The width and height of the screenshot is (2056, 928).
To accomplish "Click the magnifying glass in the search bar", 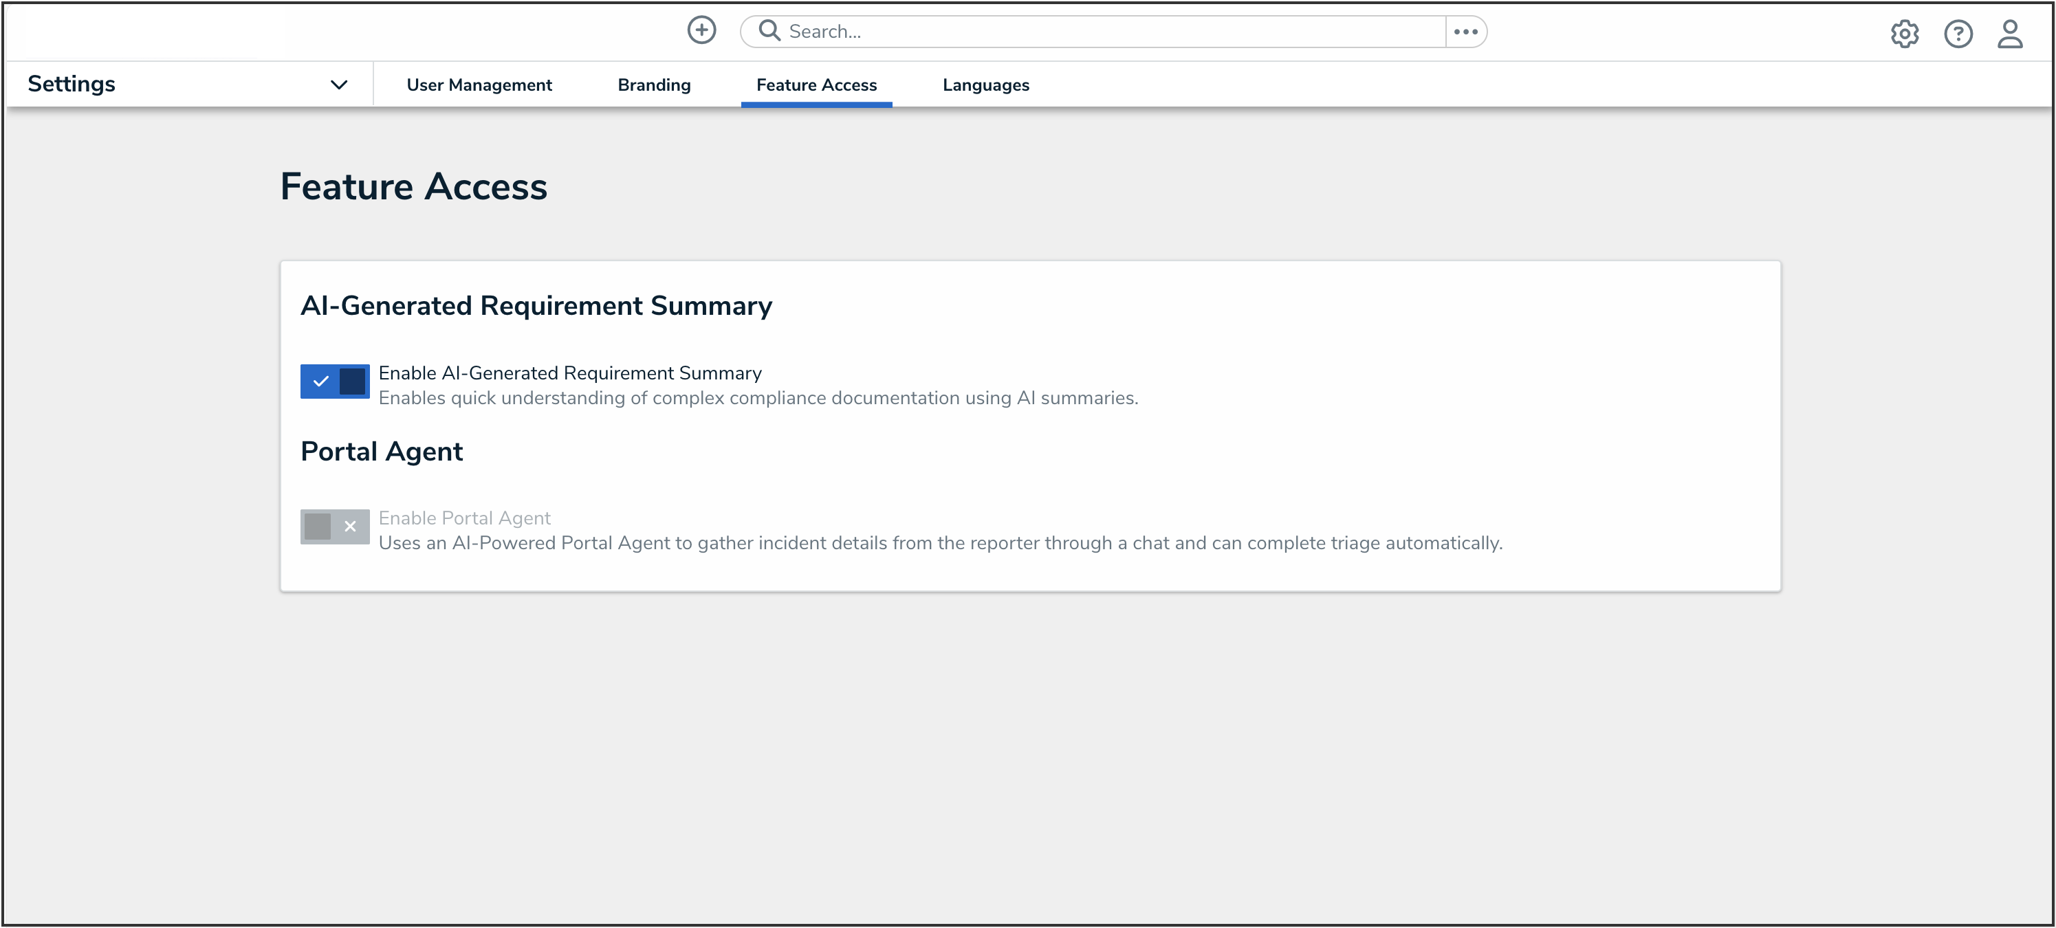I will (x=769, y=30).
